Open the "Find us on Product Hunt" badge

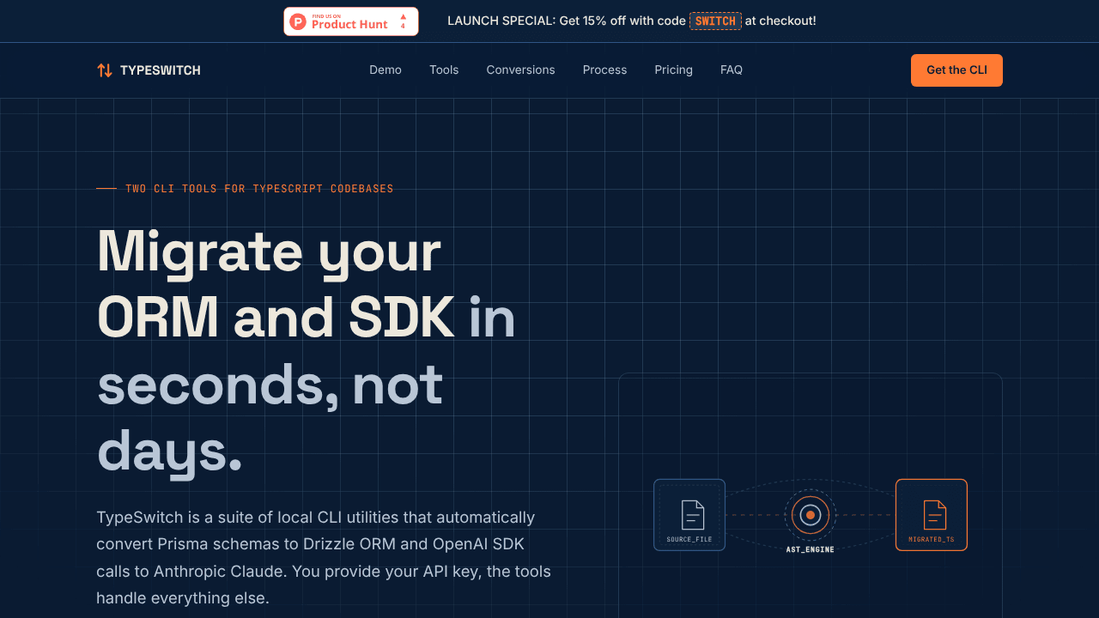[351, 21]
